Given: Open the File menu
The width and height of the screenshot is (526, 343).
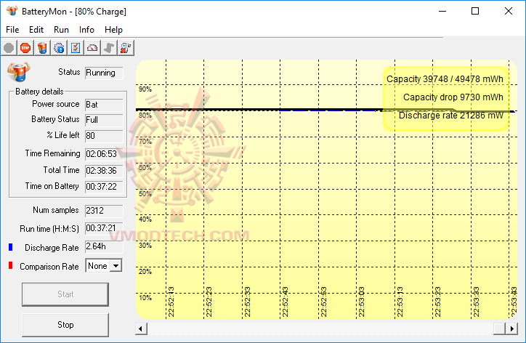Looking at the screenshot, I should (x=12, y=30).
